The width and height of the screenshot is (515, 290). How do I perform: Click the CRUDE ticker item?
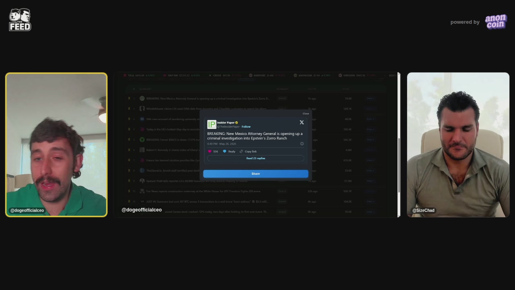pyautogui.click(x=225, y=75)
